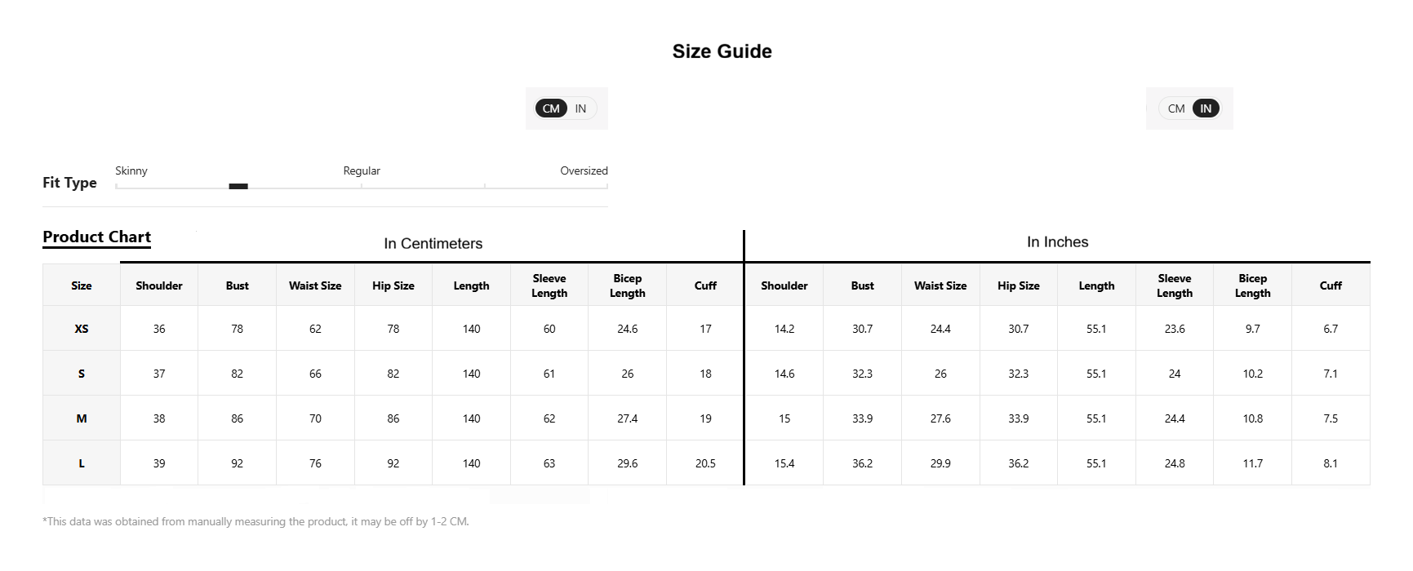Screen dimensions: 1413x571
Task: Click the In Inches section label
Action: click(1057, 242)
